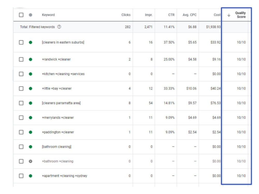Click the 33.33% CTR cell
Screen dimensions: 259x194
click(x=169, y=88)
